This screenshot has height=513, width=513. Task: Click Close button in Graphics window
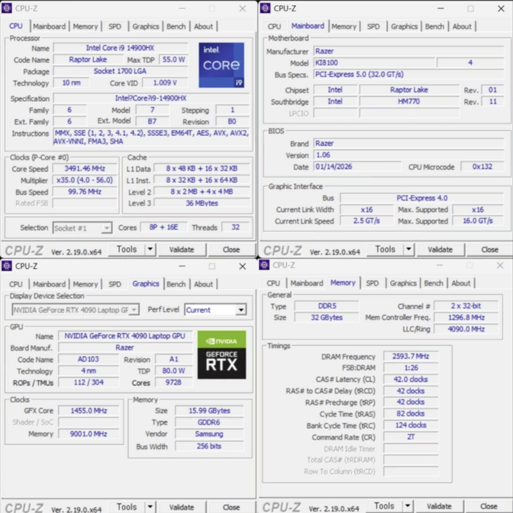click(231, 507)
